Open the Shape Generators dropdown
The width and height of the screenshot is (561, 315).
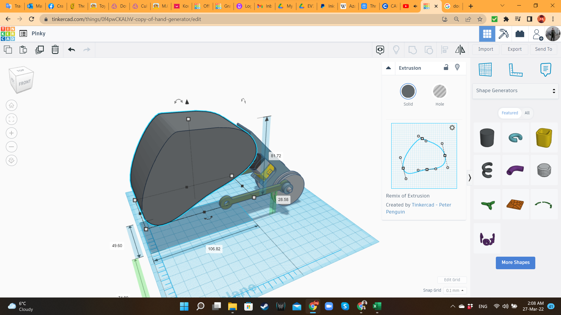pos(515,91)
